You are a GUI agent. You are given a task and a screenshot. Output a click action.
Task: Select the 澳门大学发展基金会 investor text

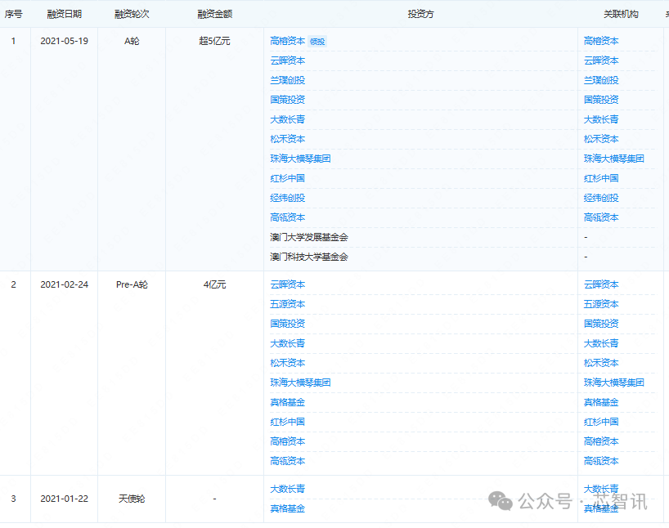click(309, 237)
